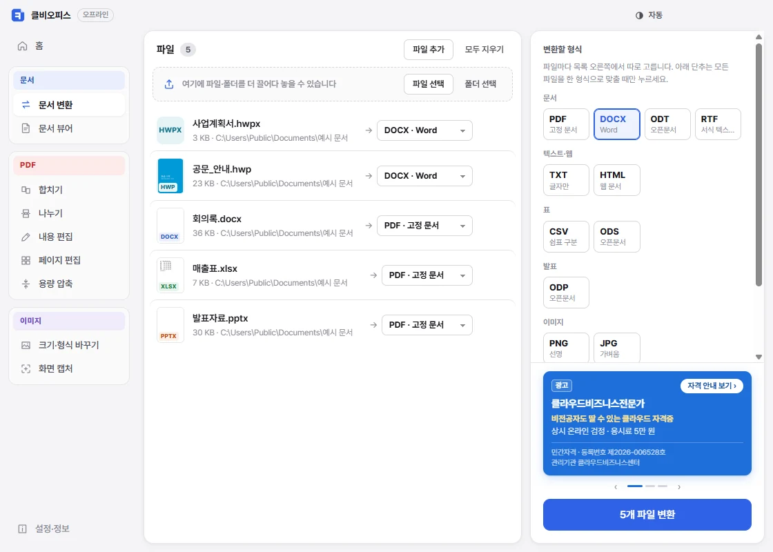This screenshot has width=773, height=552.
Task: Open format dropdown for 회의록.docx
Action: click(x=424, y=226)
